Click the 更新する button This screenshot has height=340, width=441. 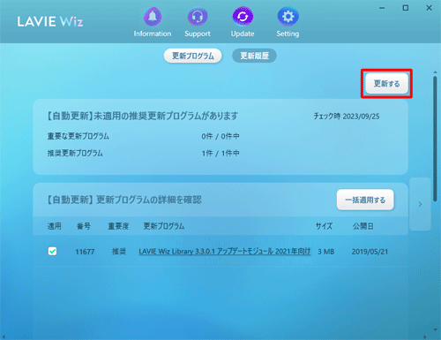[x=386, y=84]
